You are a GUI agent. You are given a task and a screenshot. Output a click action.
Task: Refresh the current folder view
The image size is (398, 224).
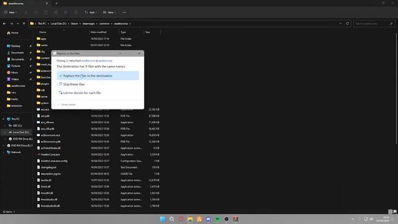(x=348, y=24)
